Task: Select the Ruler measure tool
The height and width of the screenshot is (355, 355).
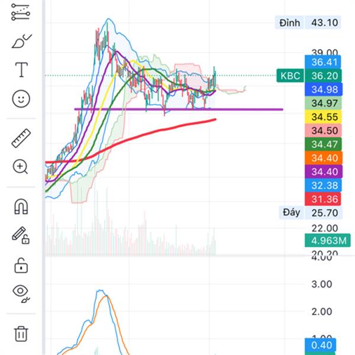Action: [x=21, y=138]
